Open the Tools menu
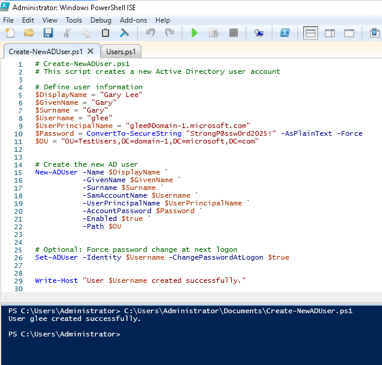The image size is (382, 365). point(73,20)
